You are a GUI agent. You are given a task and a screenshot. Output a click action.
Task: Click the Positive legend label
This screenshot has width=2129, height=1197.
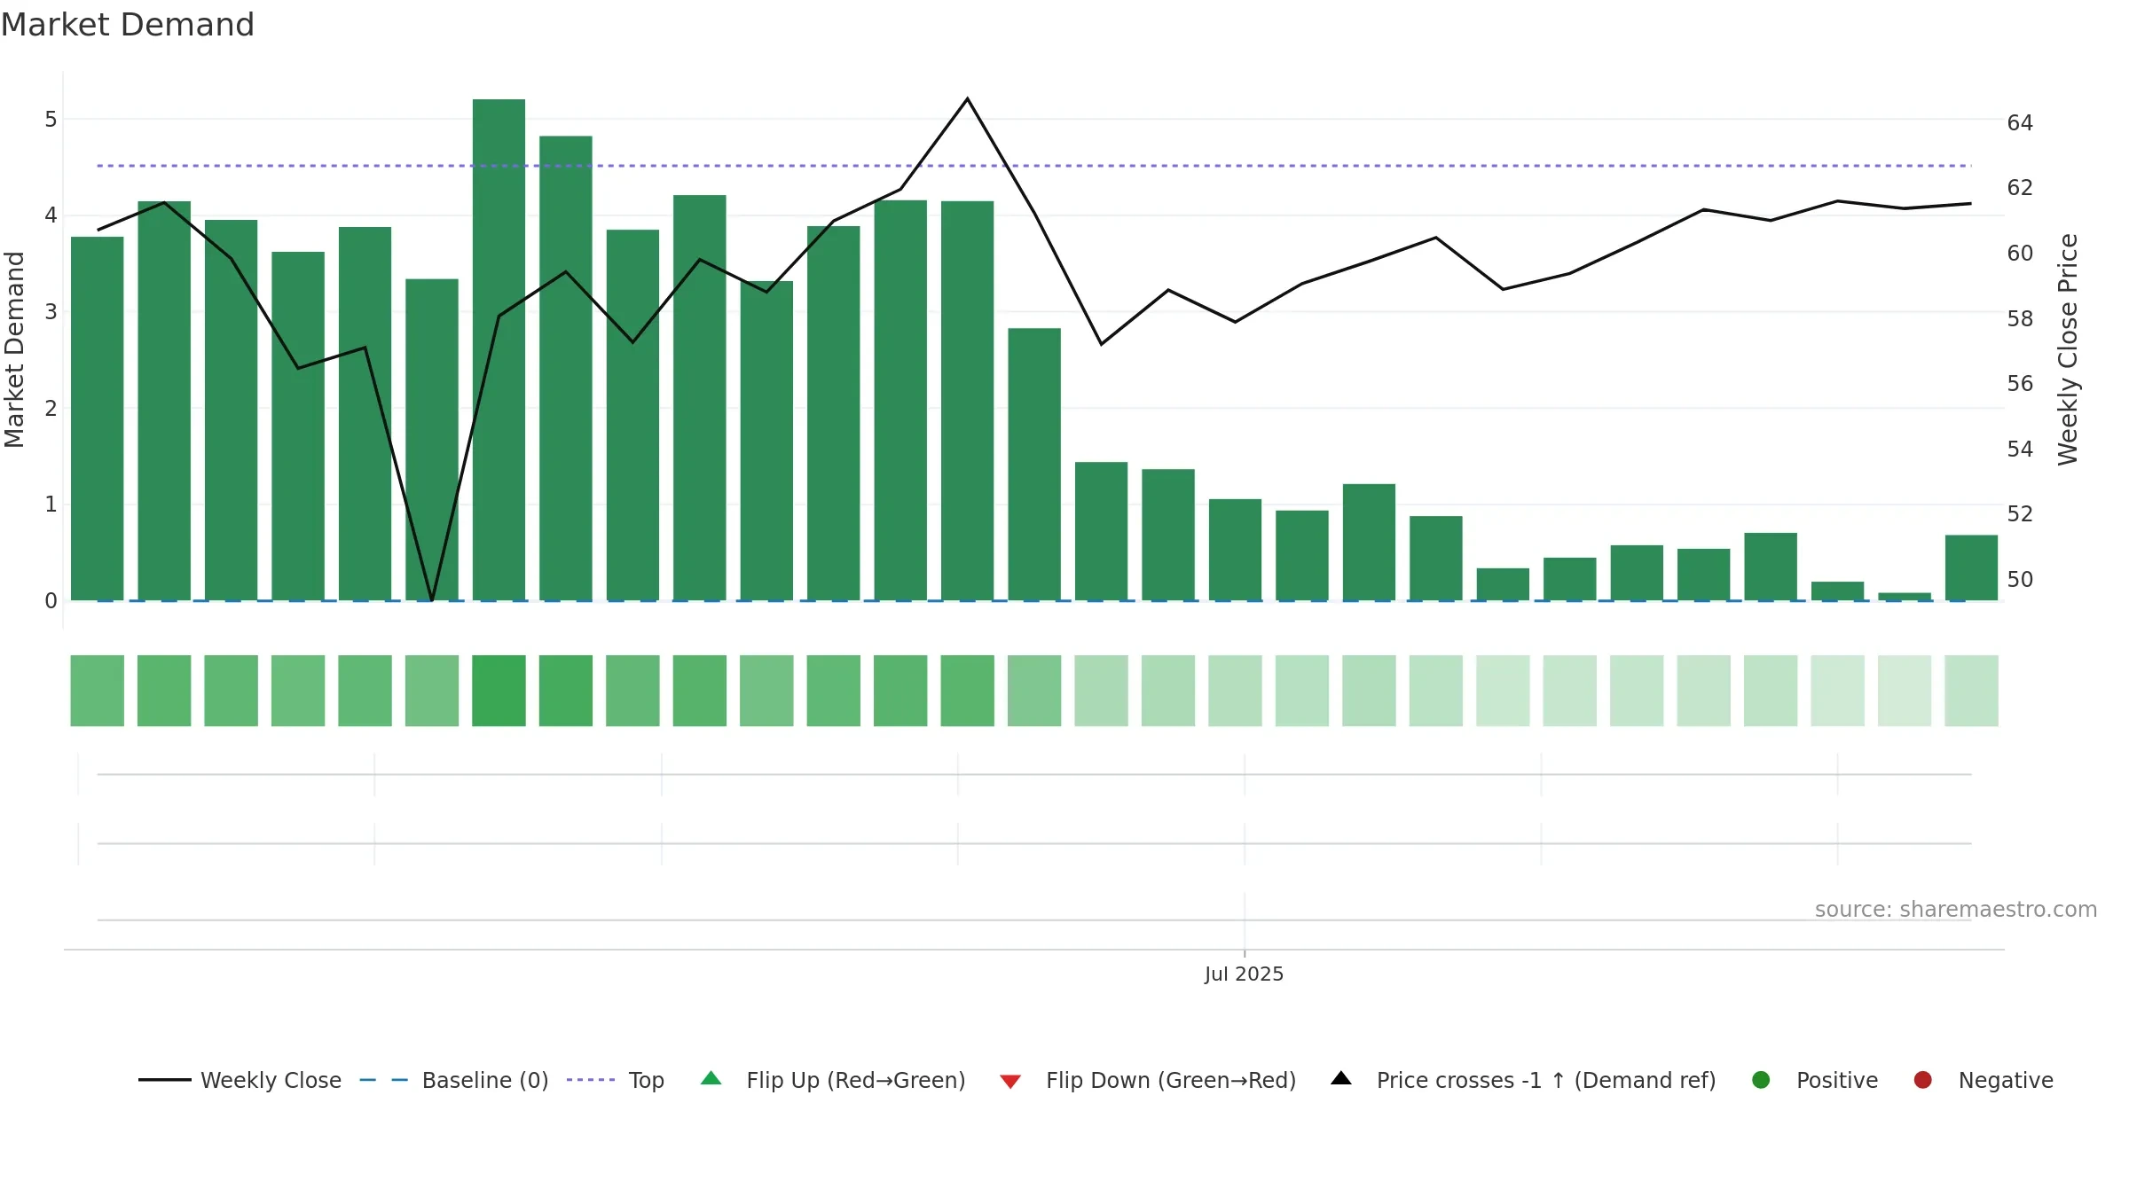[1837, 1080]
